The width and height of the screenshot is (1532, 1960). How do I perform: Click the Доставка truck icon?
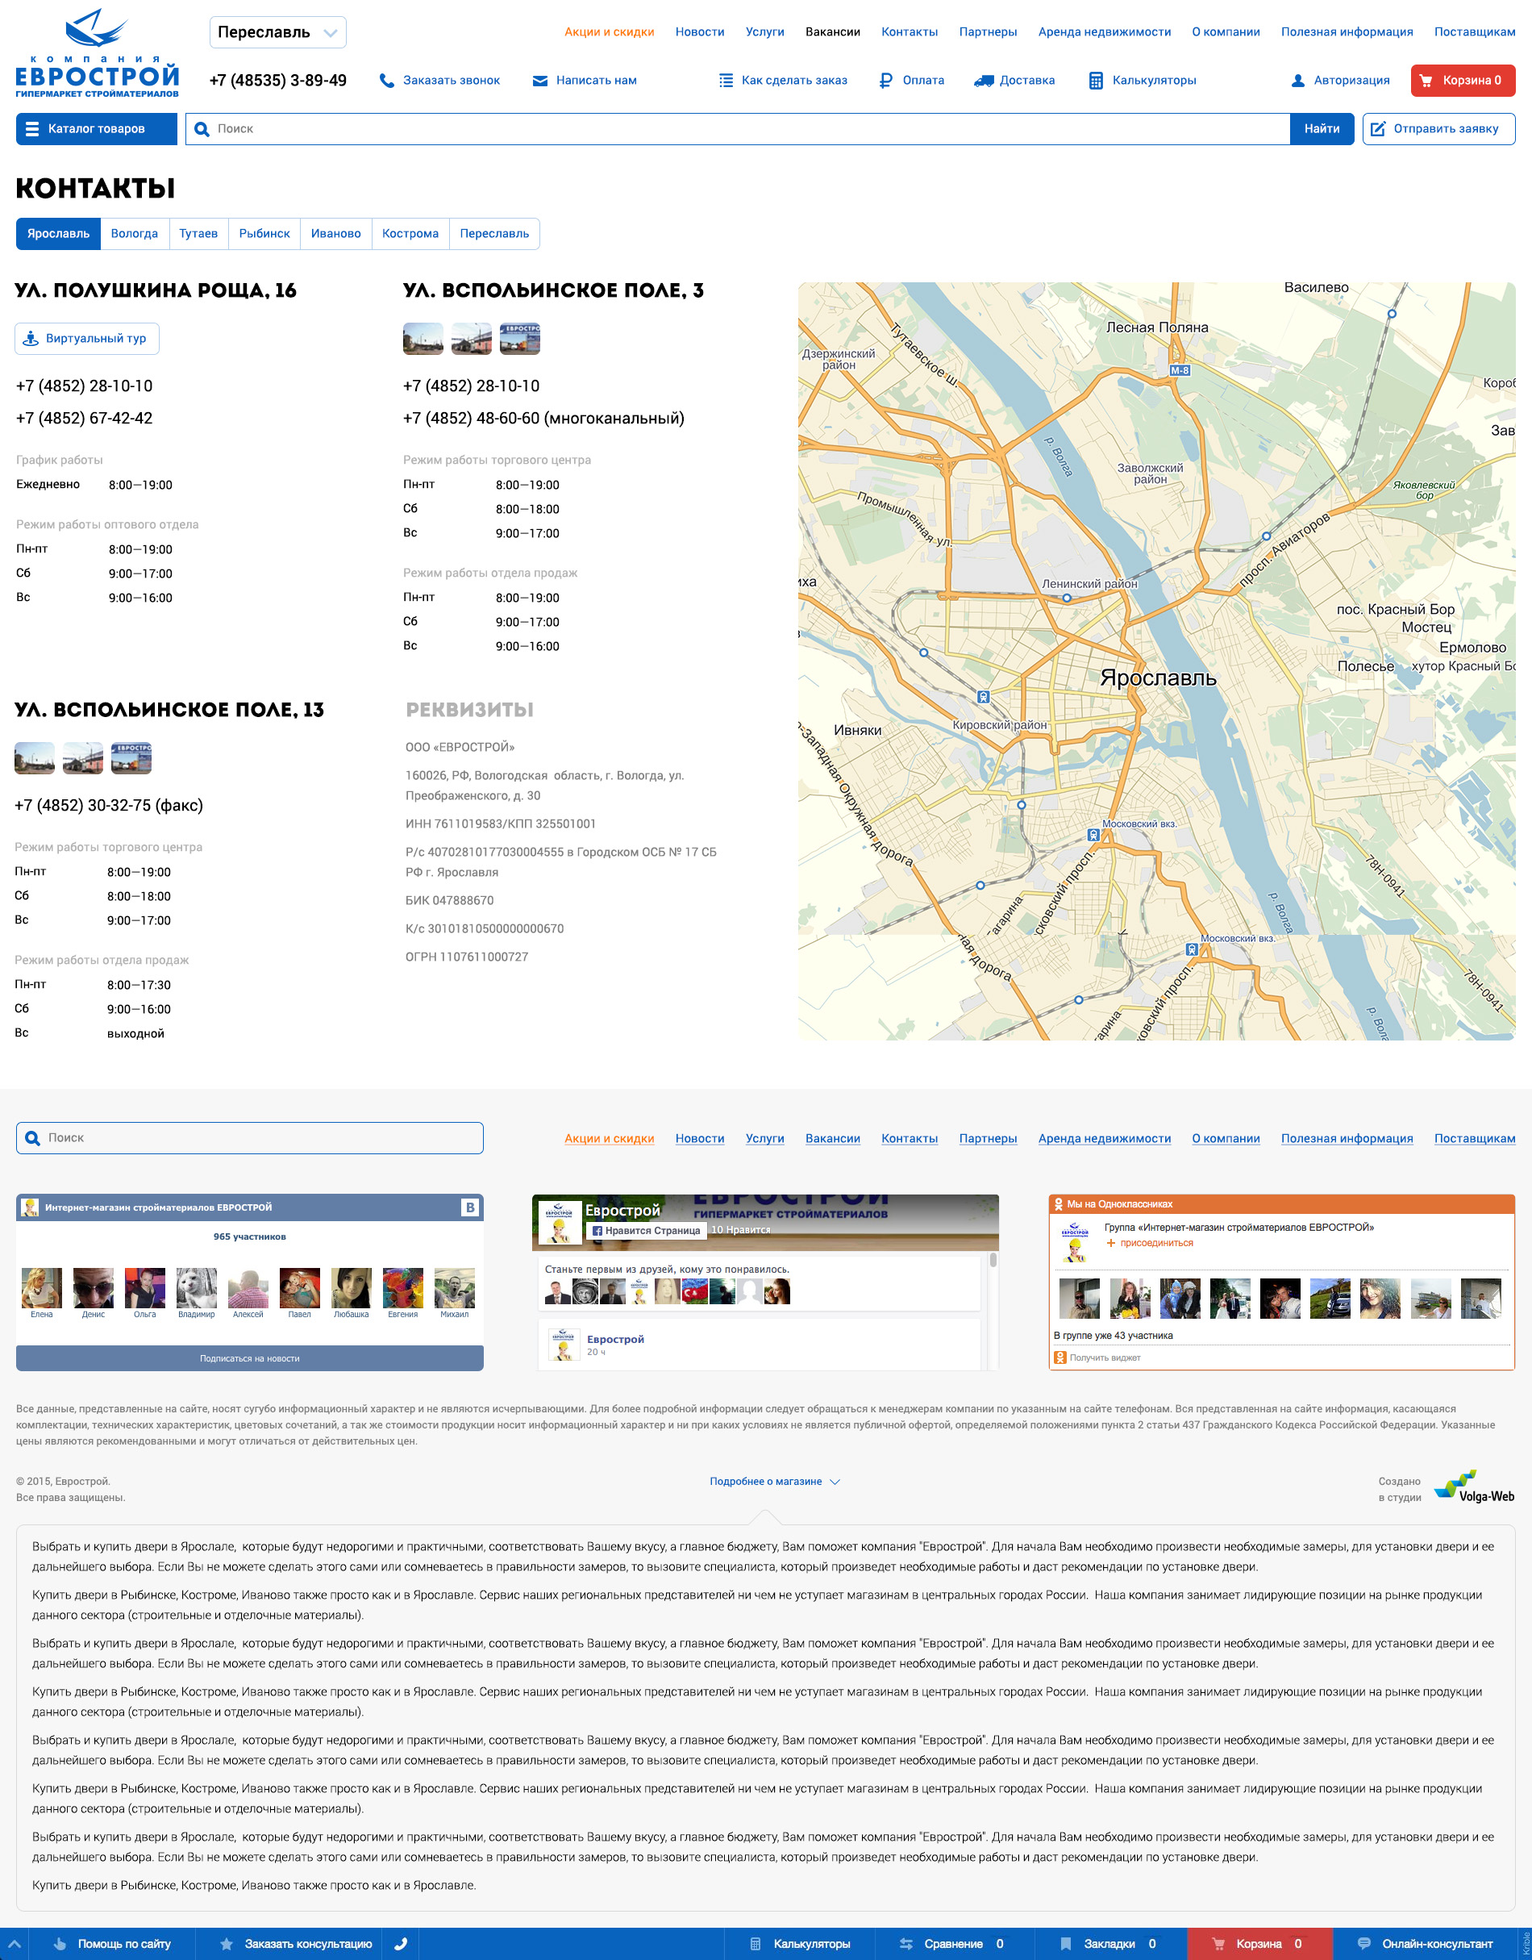[x=984, y=81]
